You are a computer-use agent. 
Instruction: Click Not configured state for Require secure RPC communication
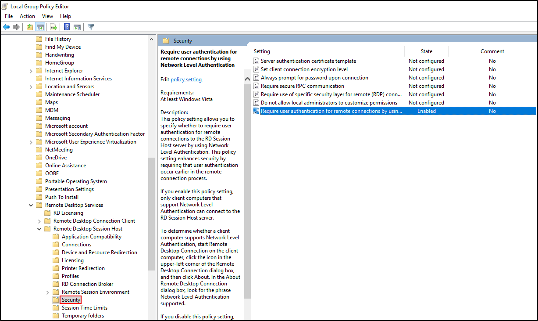(x=426, y=86)
